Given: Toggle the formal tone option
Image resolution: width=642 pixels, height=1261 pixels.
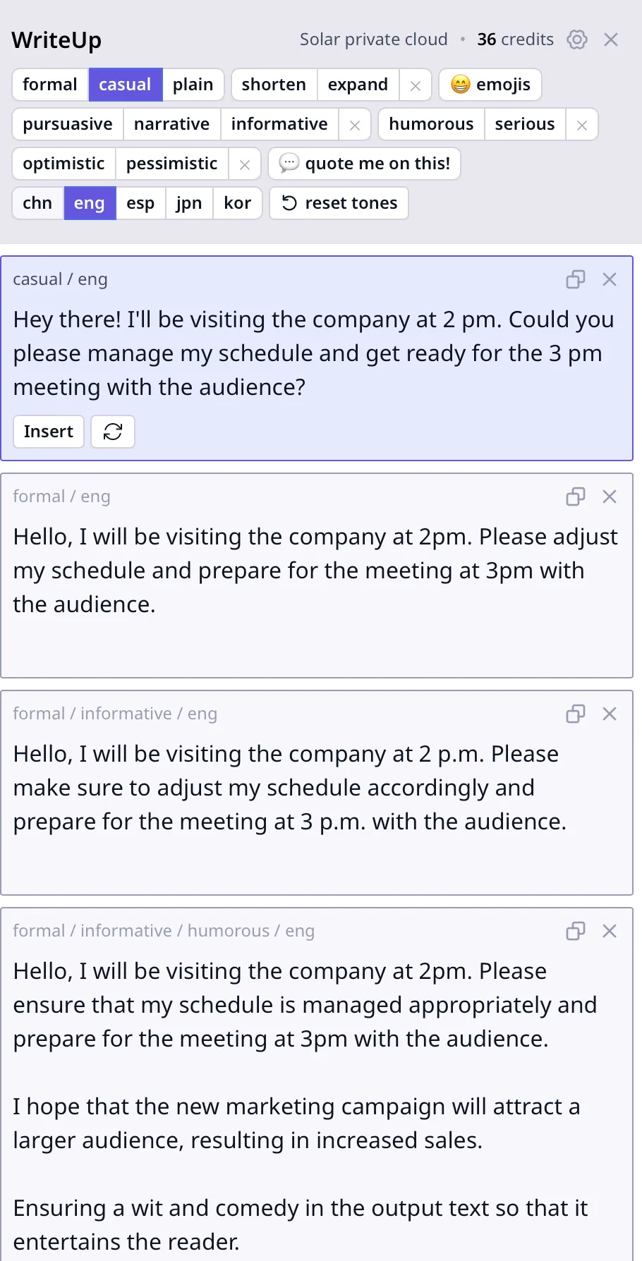Looking at the screenshot, I should (x=50, y=85).
